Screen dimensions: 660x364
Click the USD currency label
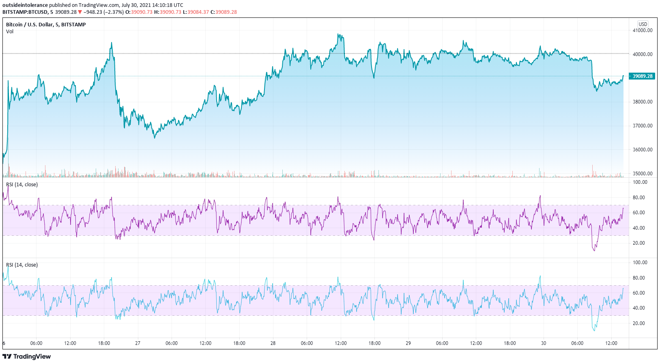[643, 24]
